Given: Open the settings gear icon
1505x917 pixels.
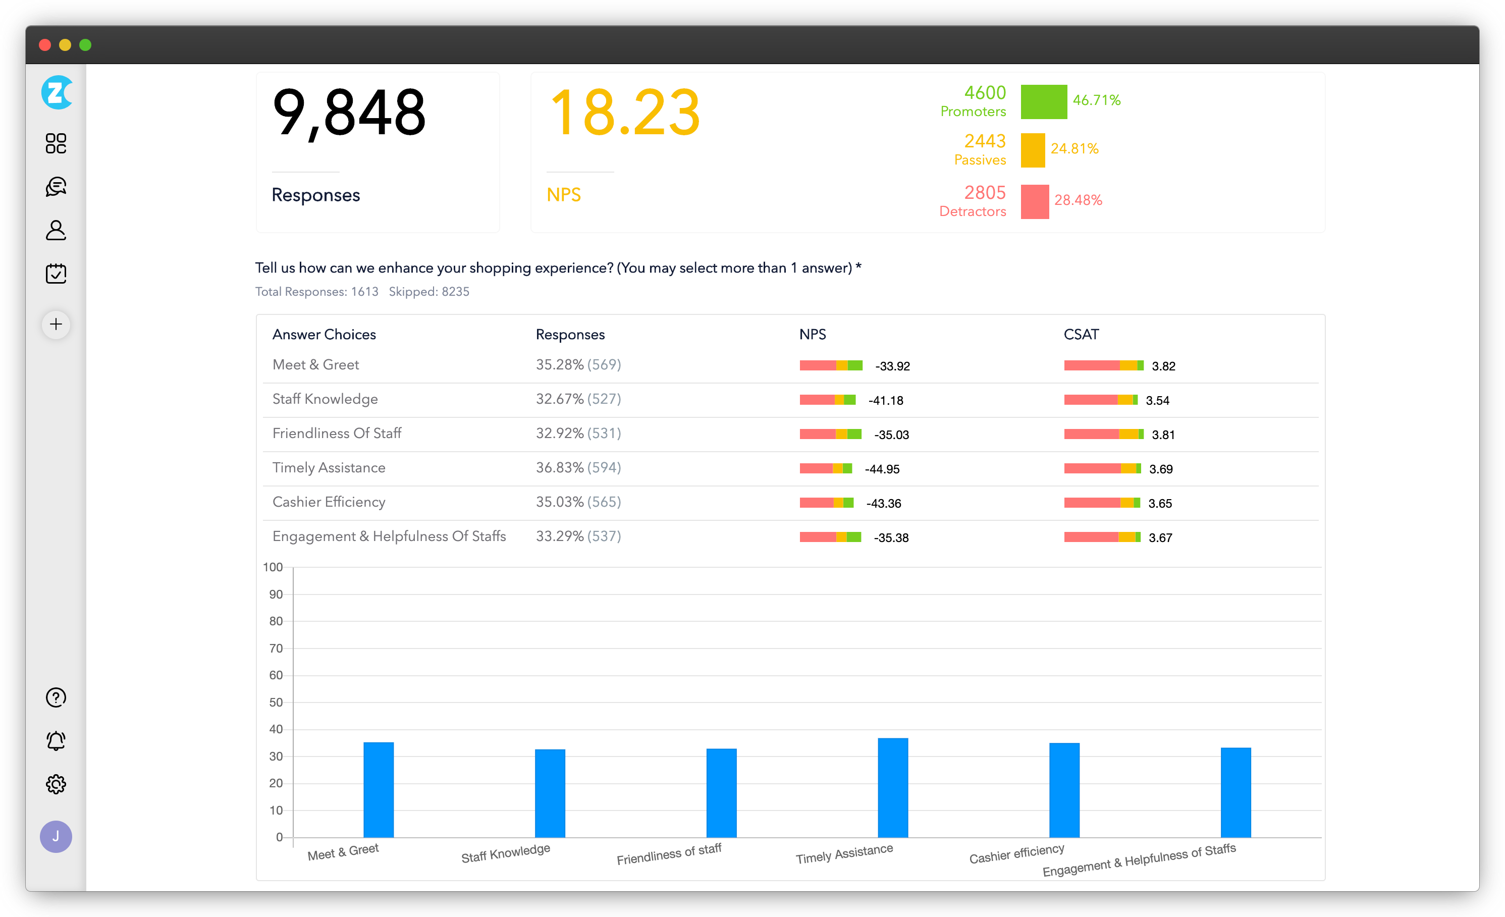Looking at the screenshot, I should [56, 784].
